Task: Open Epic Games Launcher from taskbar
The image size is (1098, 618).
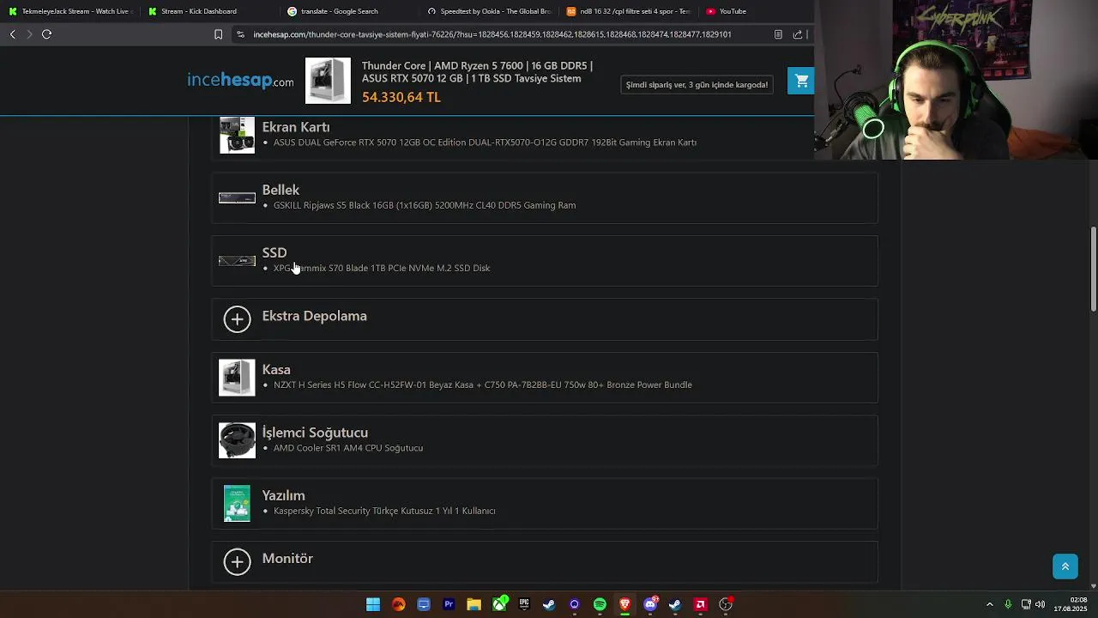Action: (524, 604)
